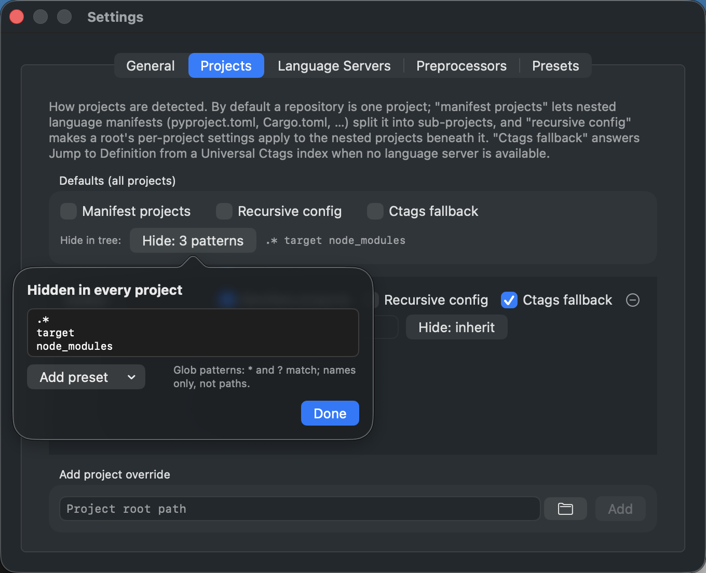Click the Hide: inherit button

[456, 327]
